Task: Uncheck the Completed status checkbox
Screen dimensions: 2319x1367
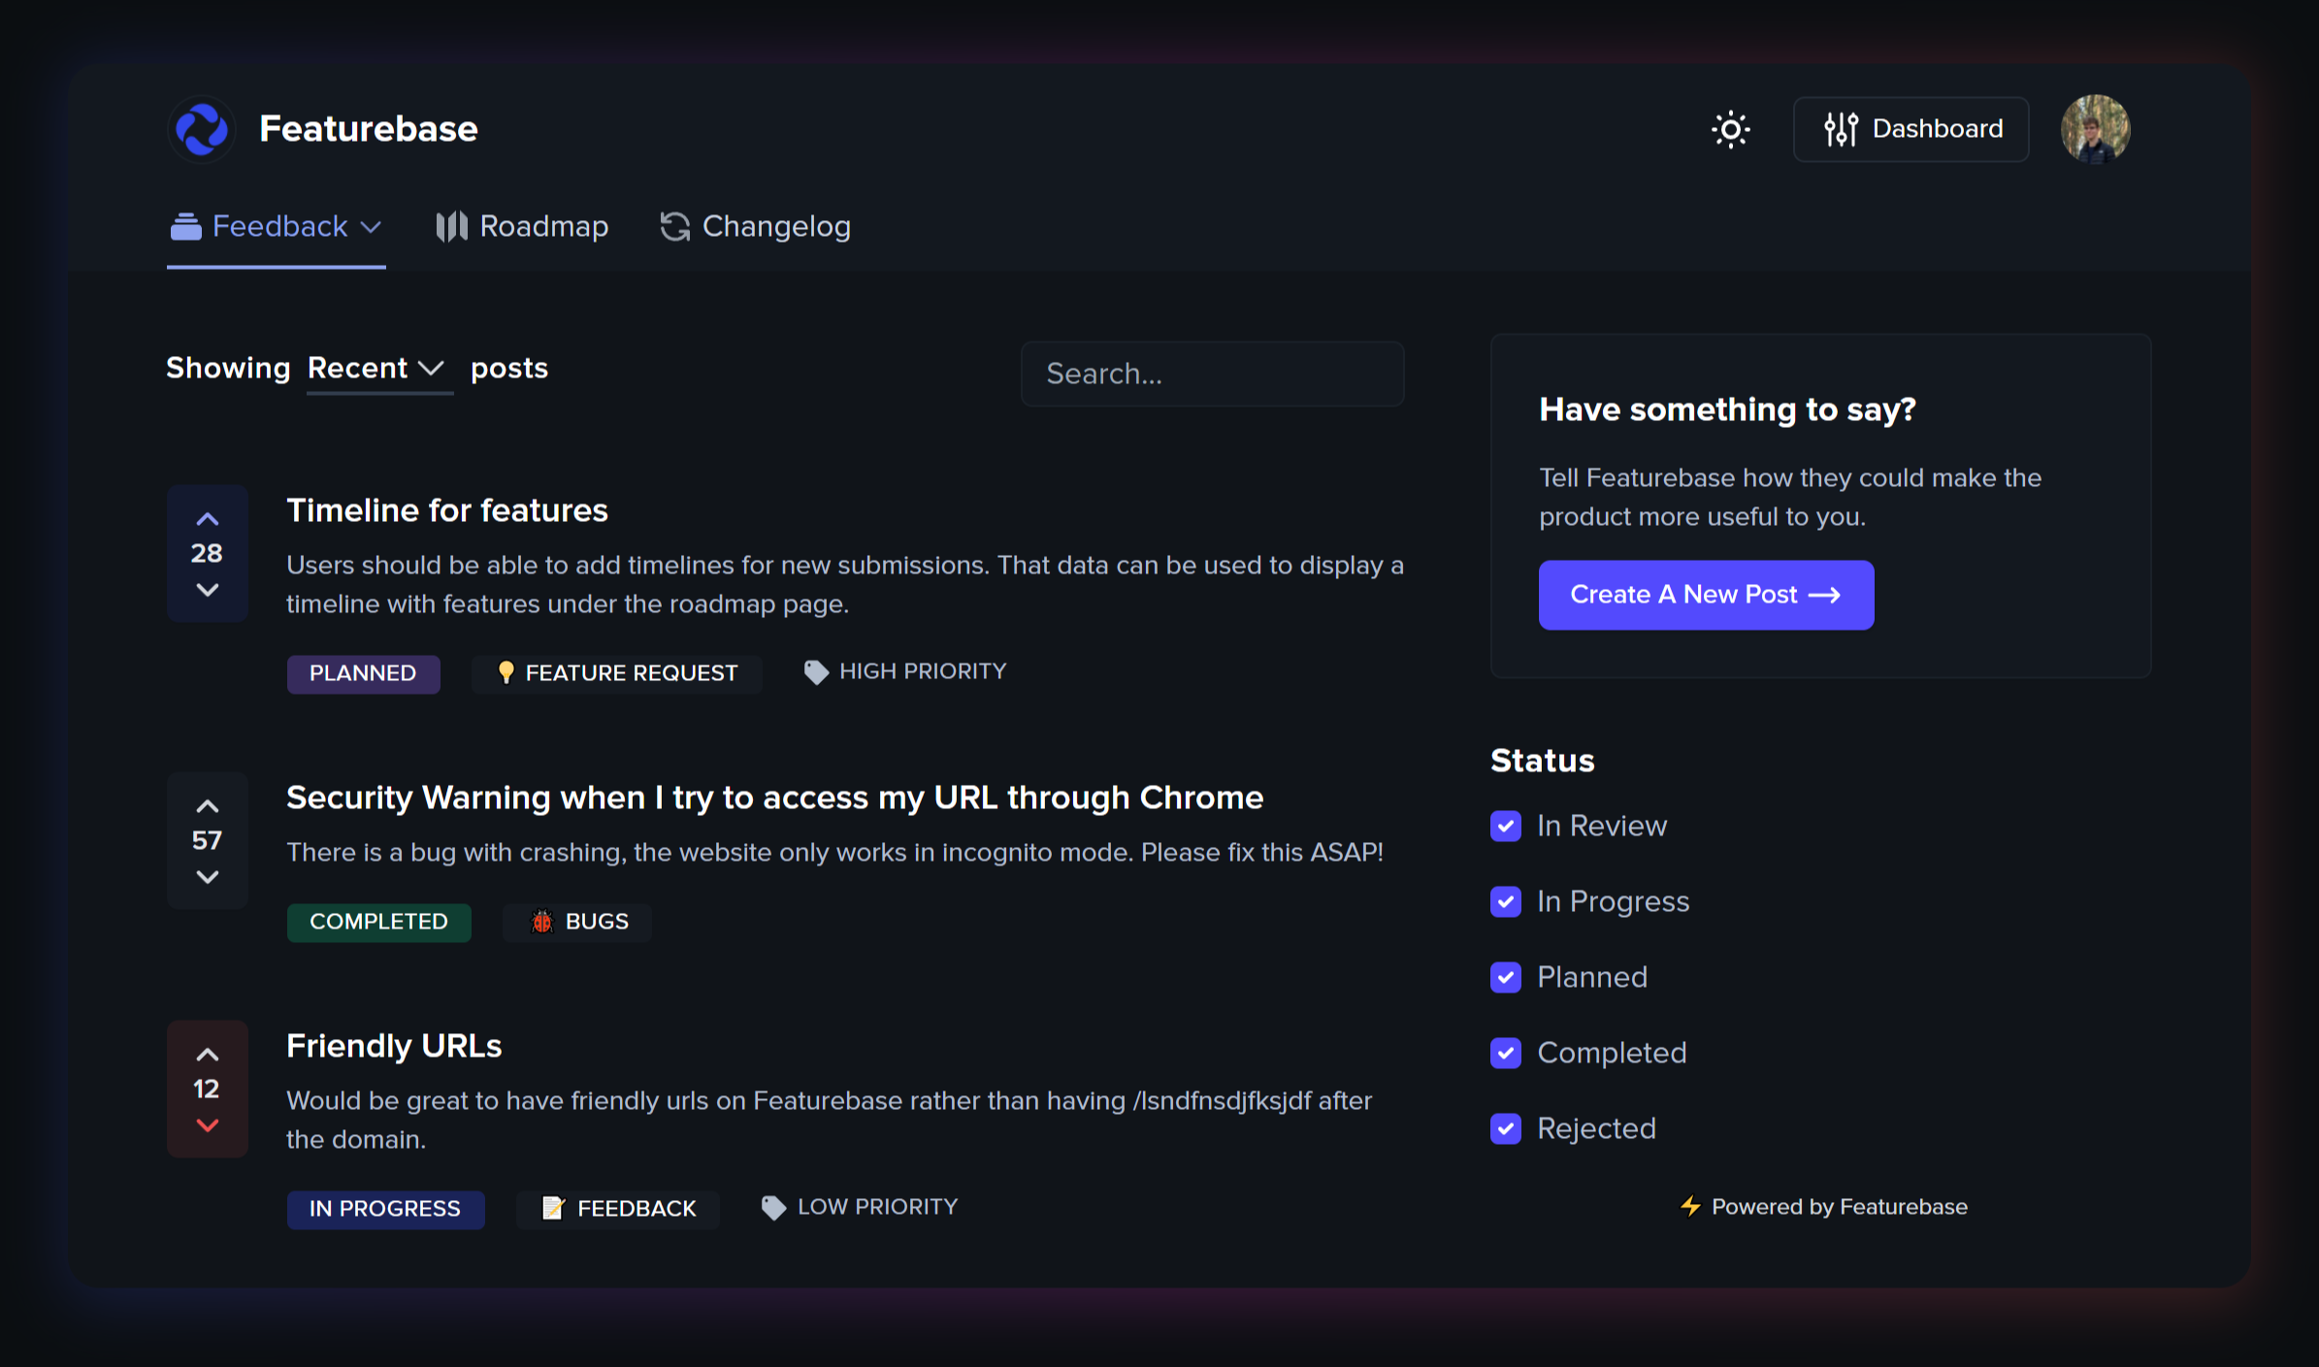Action: tap(1506, 1053)
